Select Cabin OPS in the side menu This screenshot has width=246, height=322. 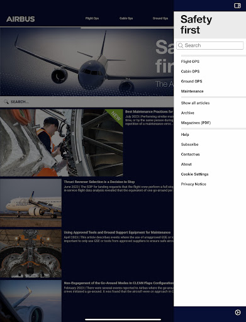[190, 71]
